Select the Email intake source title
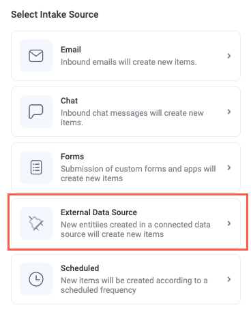 [x=71, y=50]
